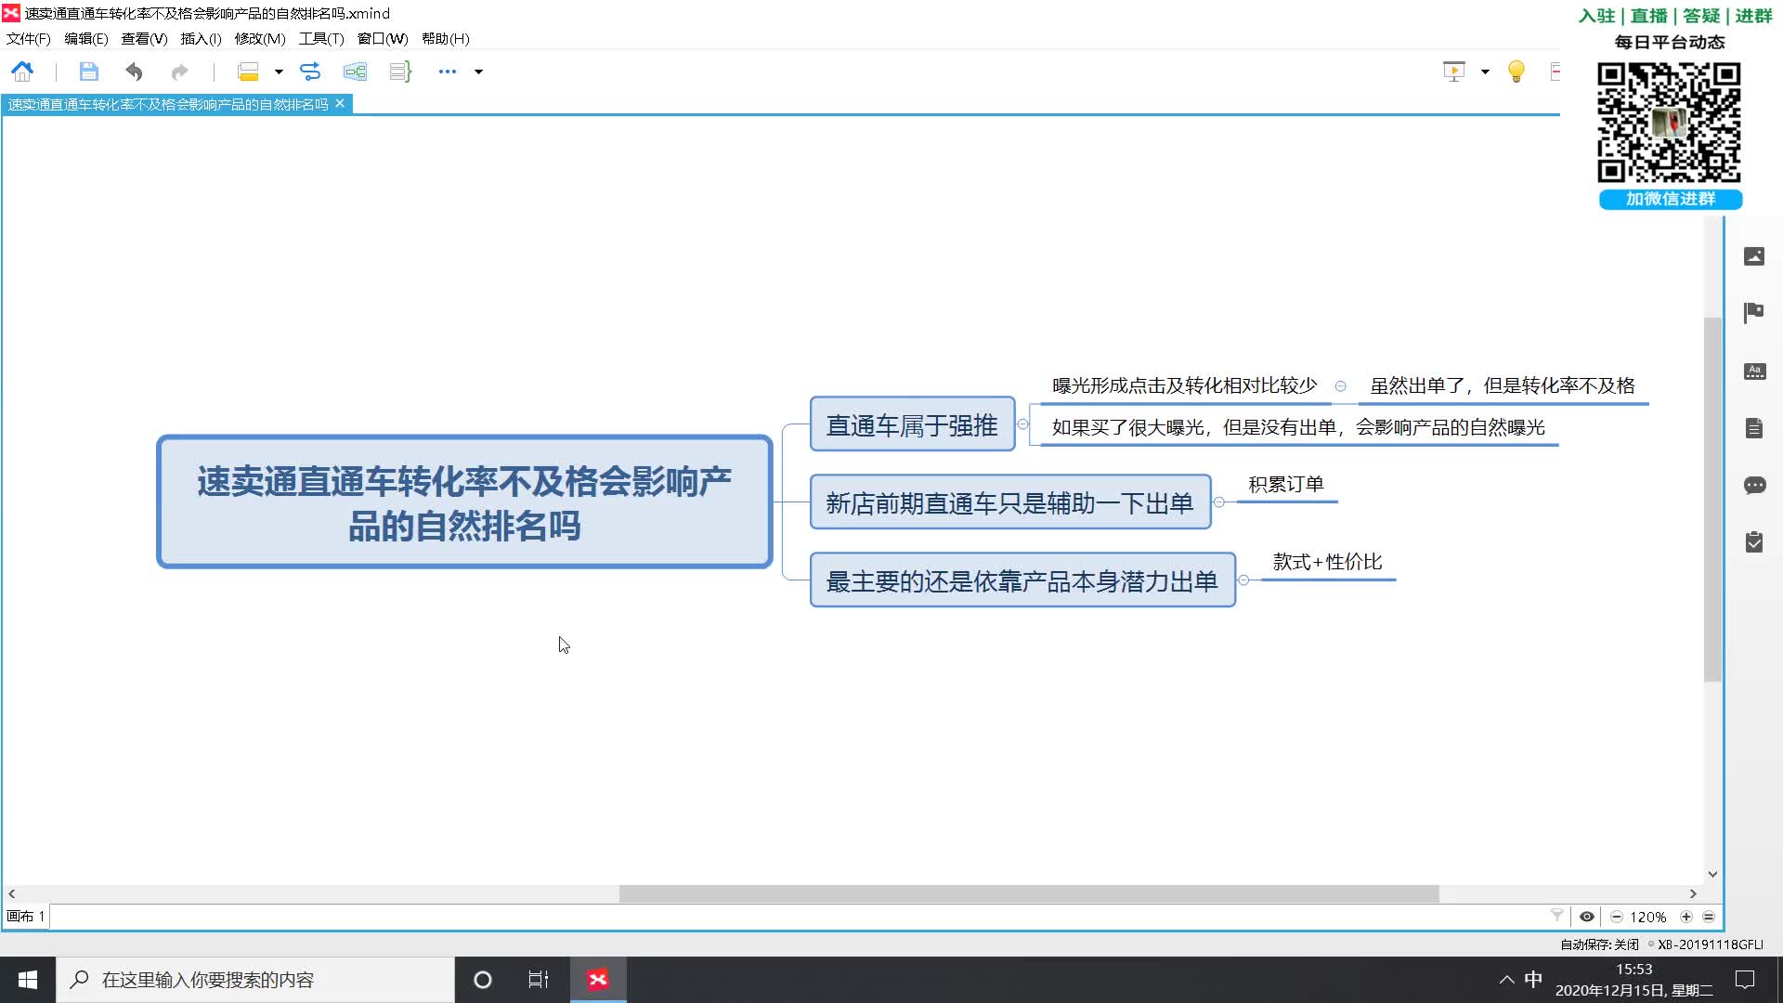Start presentation mode
This screenshot has height=1003, width=1783.
[x=1454, y=72]
